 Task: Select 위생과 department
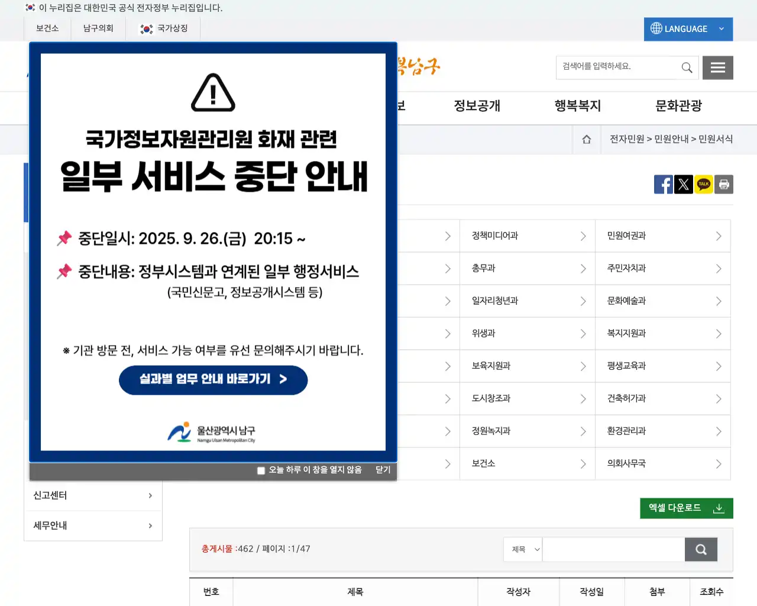point(528,333)
